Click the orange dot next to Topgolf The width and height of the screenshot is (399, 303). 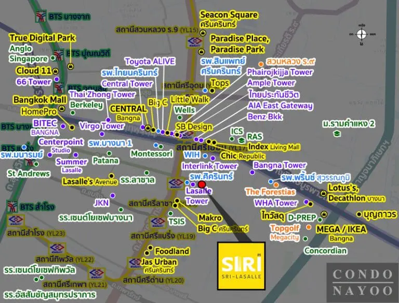pyautogui.click(x=309, y=227)
